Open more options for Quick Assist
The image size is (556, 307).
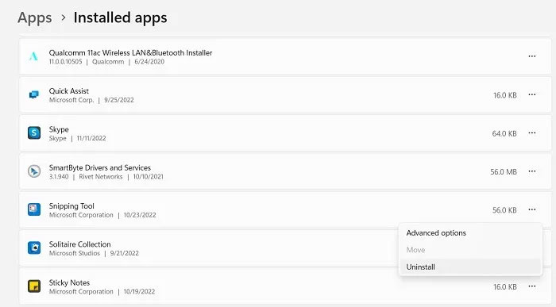tap(532, 94)
